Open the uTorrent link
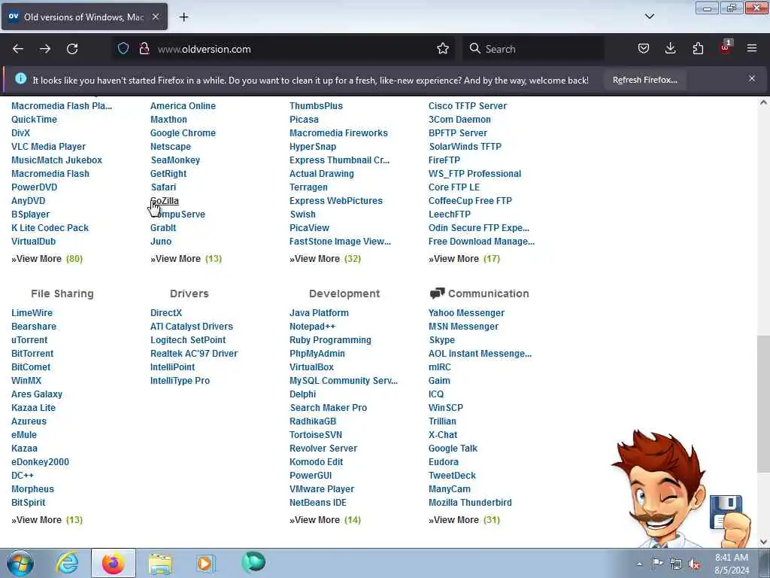 click(x=29, y=340)
